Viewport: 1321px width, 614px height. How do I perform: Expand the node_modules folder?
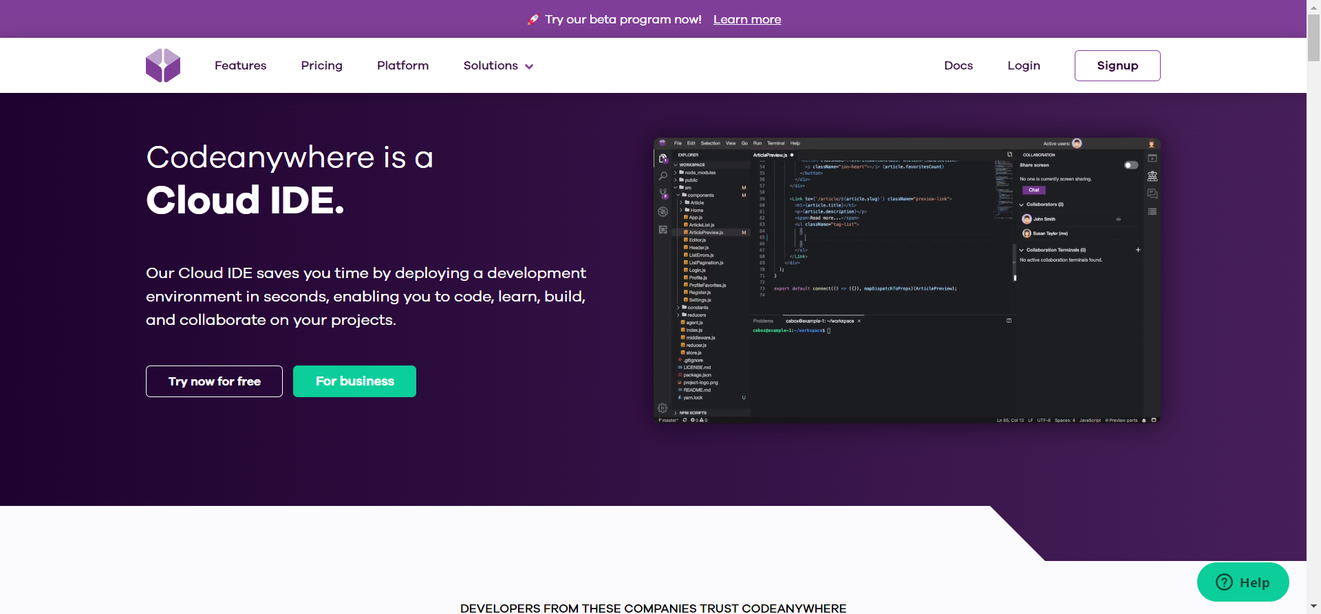pos(696,173)
